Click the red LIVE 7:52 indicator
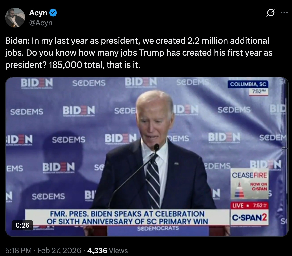The width and height of the screenshot is (292, 256). tap(249, 205)
